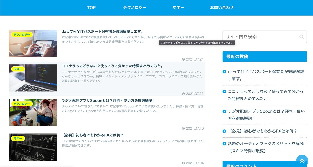Click the sidebar link 【必見】初心者でもわかるFXとは何？
Image resolution: width=313 pixels, height=167 pixels.
coord(262,131)
